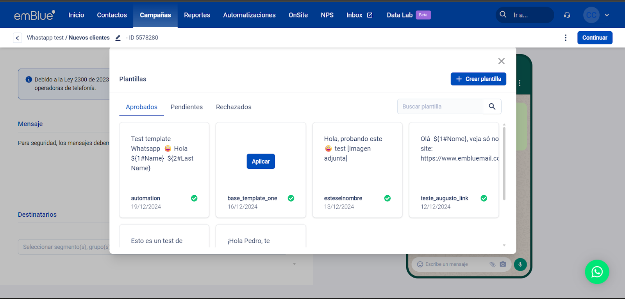
Task: Click the search magnifier icon beside Buscar plantilla
Action: point(492,106)
